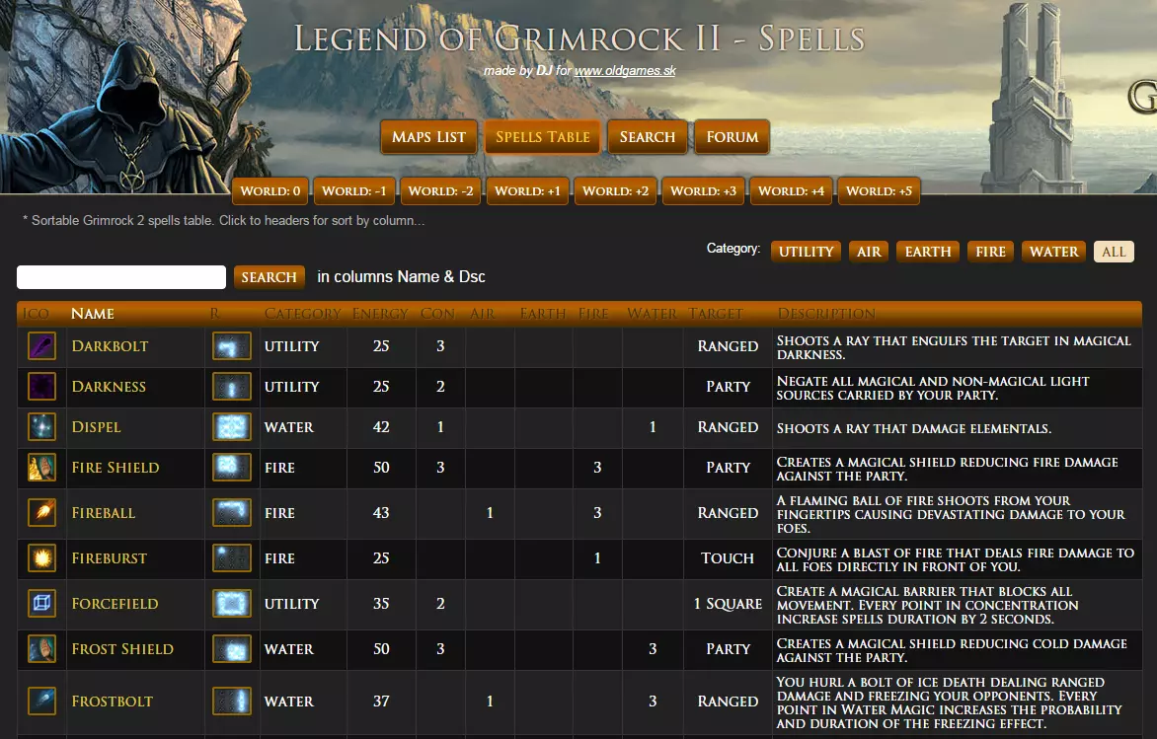The image size is (1157, 739).
Task: Show All spell categories
Action: click(x=1114, y=253)
